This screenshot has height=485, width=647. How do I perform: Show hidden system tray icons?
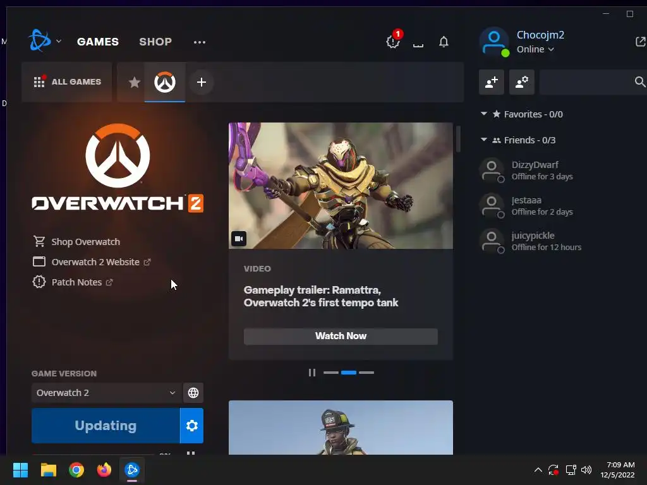pyautogui.click(x=538, y=470)
